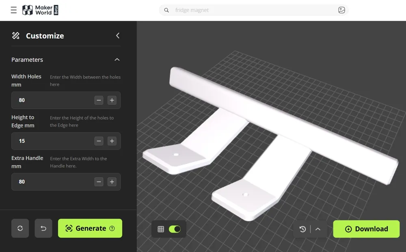Increase Extra Handle mm value
Image resolution: width=406 pixels, height=252 pixels.
112,182
